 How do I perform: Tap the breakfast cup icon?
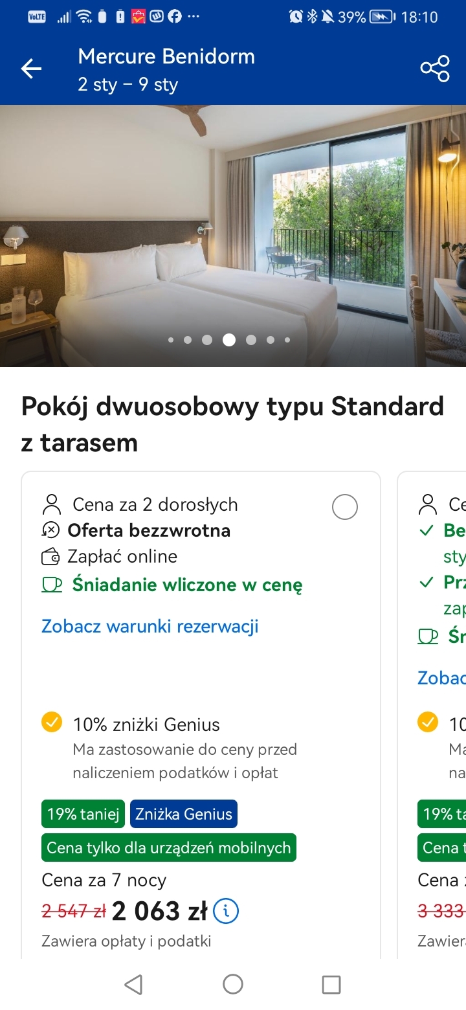(52, 585)
